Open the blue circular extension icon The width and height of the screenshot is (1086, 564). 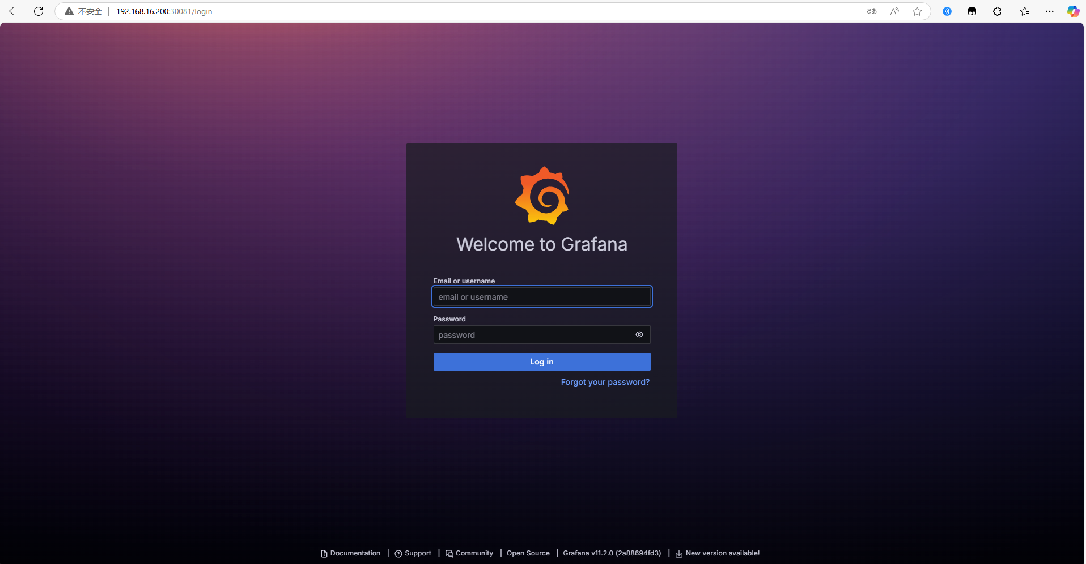(947, 11)
